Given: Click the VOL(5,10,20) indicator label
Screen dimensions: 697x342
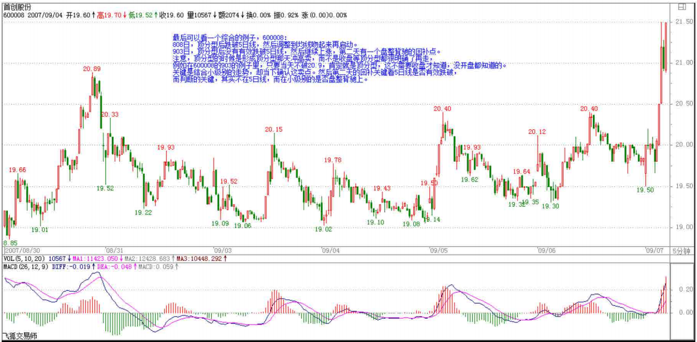Looking at the screenshot, I should pyautogui.click(x=23, y=258).
